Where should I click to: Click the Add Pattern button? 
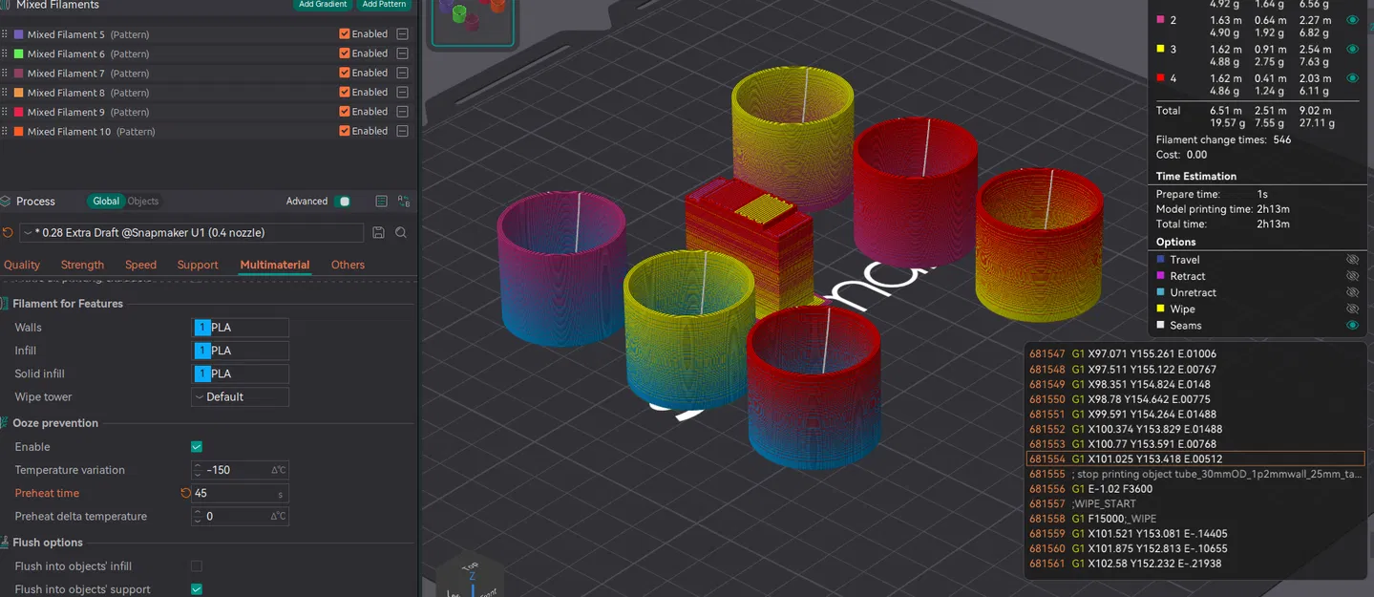point(385,5)
